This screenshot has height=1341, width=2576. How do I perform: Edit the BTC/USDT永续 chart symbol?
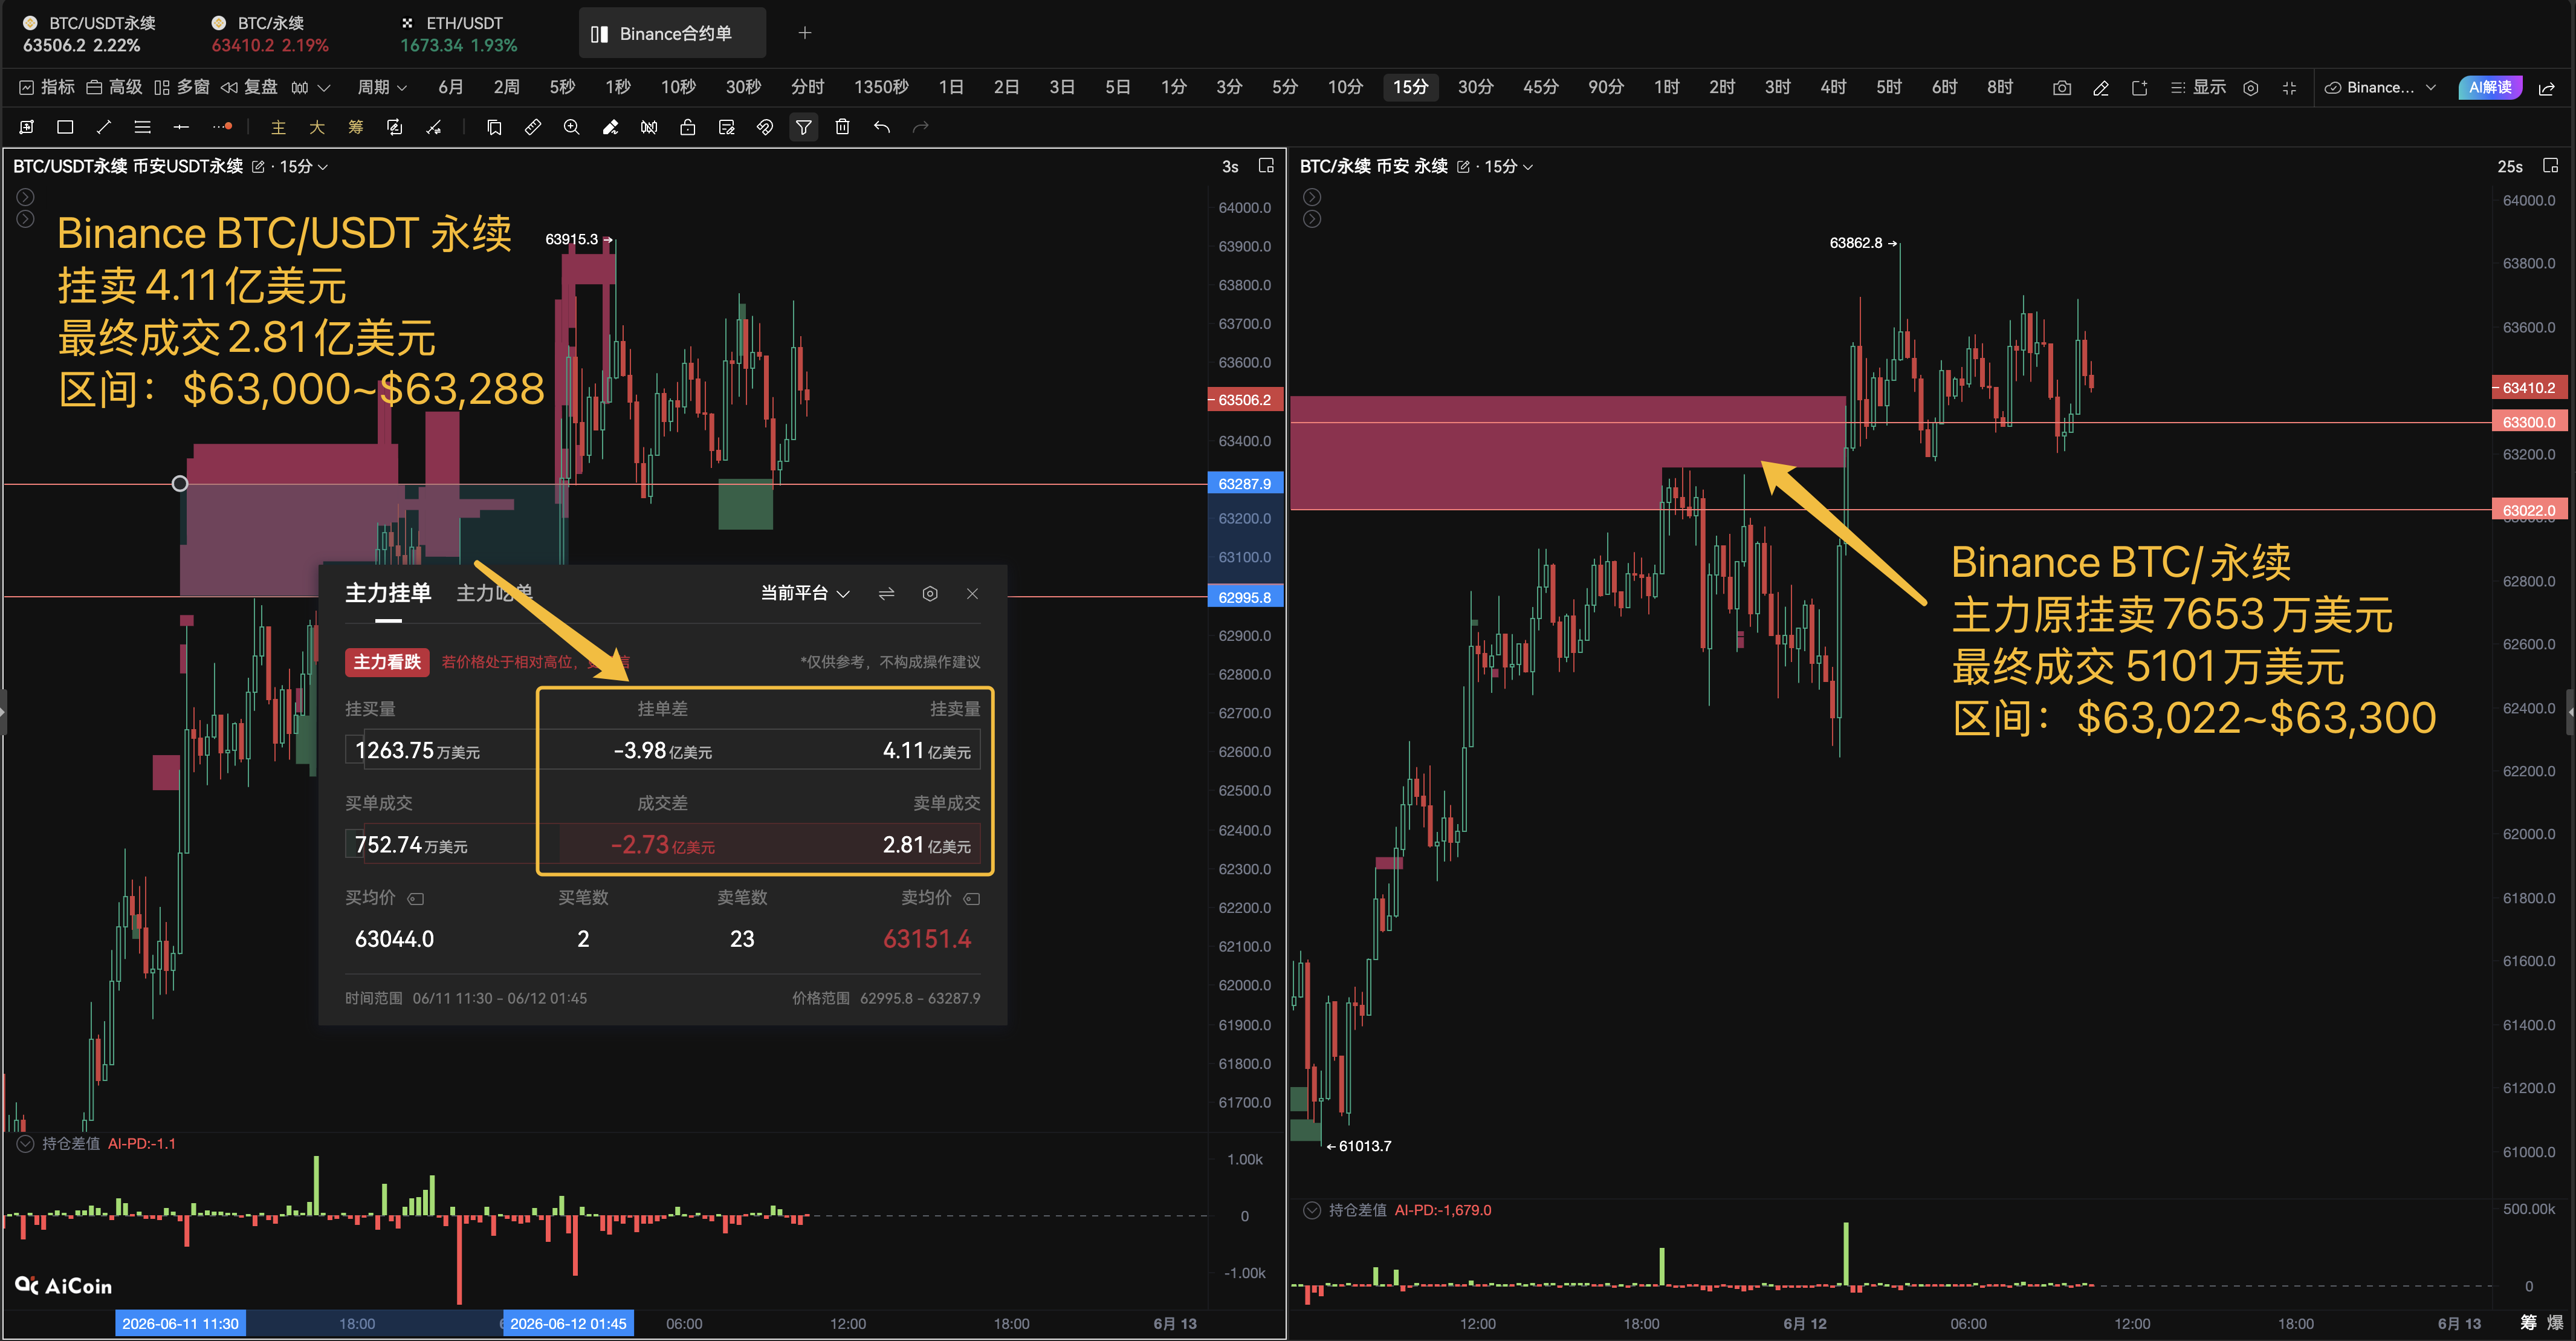258,167
